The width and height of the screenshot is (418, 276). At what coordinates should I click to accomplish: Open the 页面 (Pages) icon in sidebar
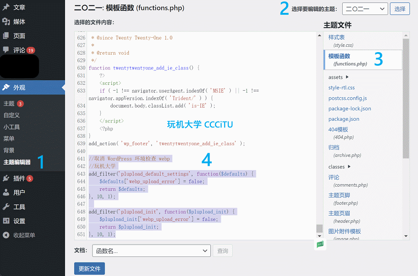[5, 36]
